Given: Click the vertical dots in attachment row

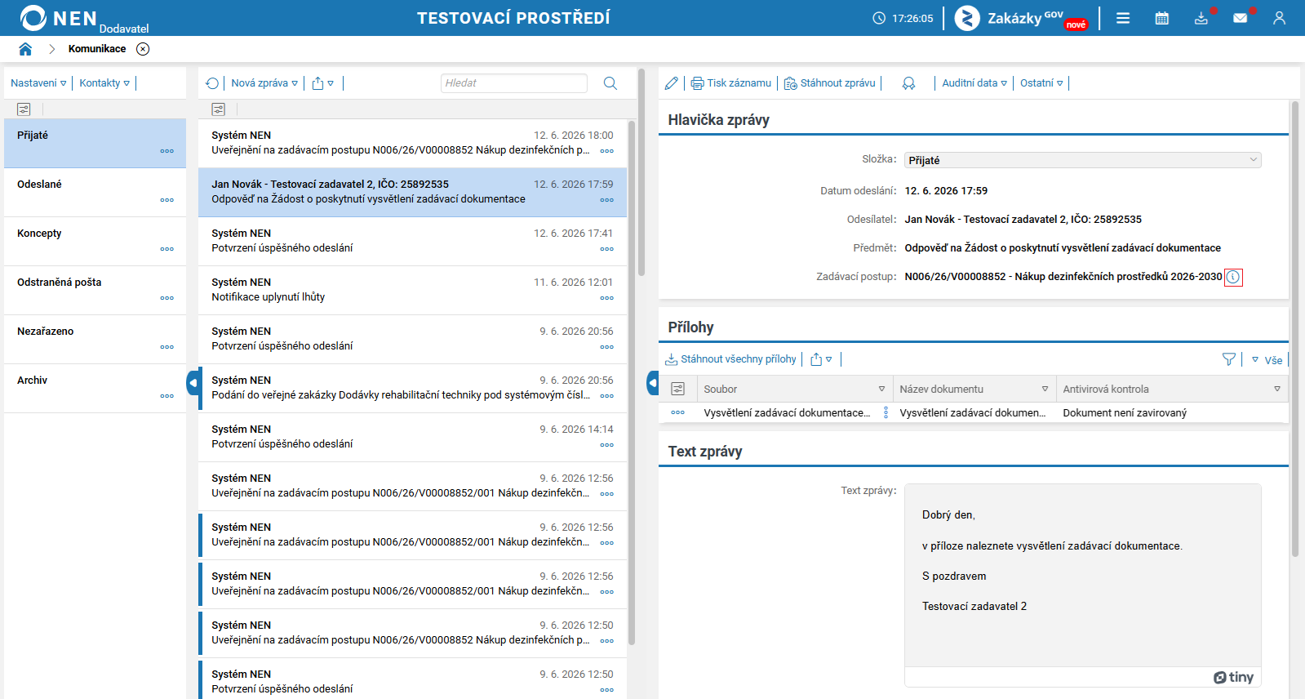Looking at the screenshot, I should click(x=886, y=413).
